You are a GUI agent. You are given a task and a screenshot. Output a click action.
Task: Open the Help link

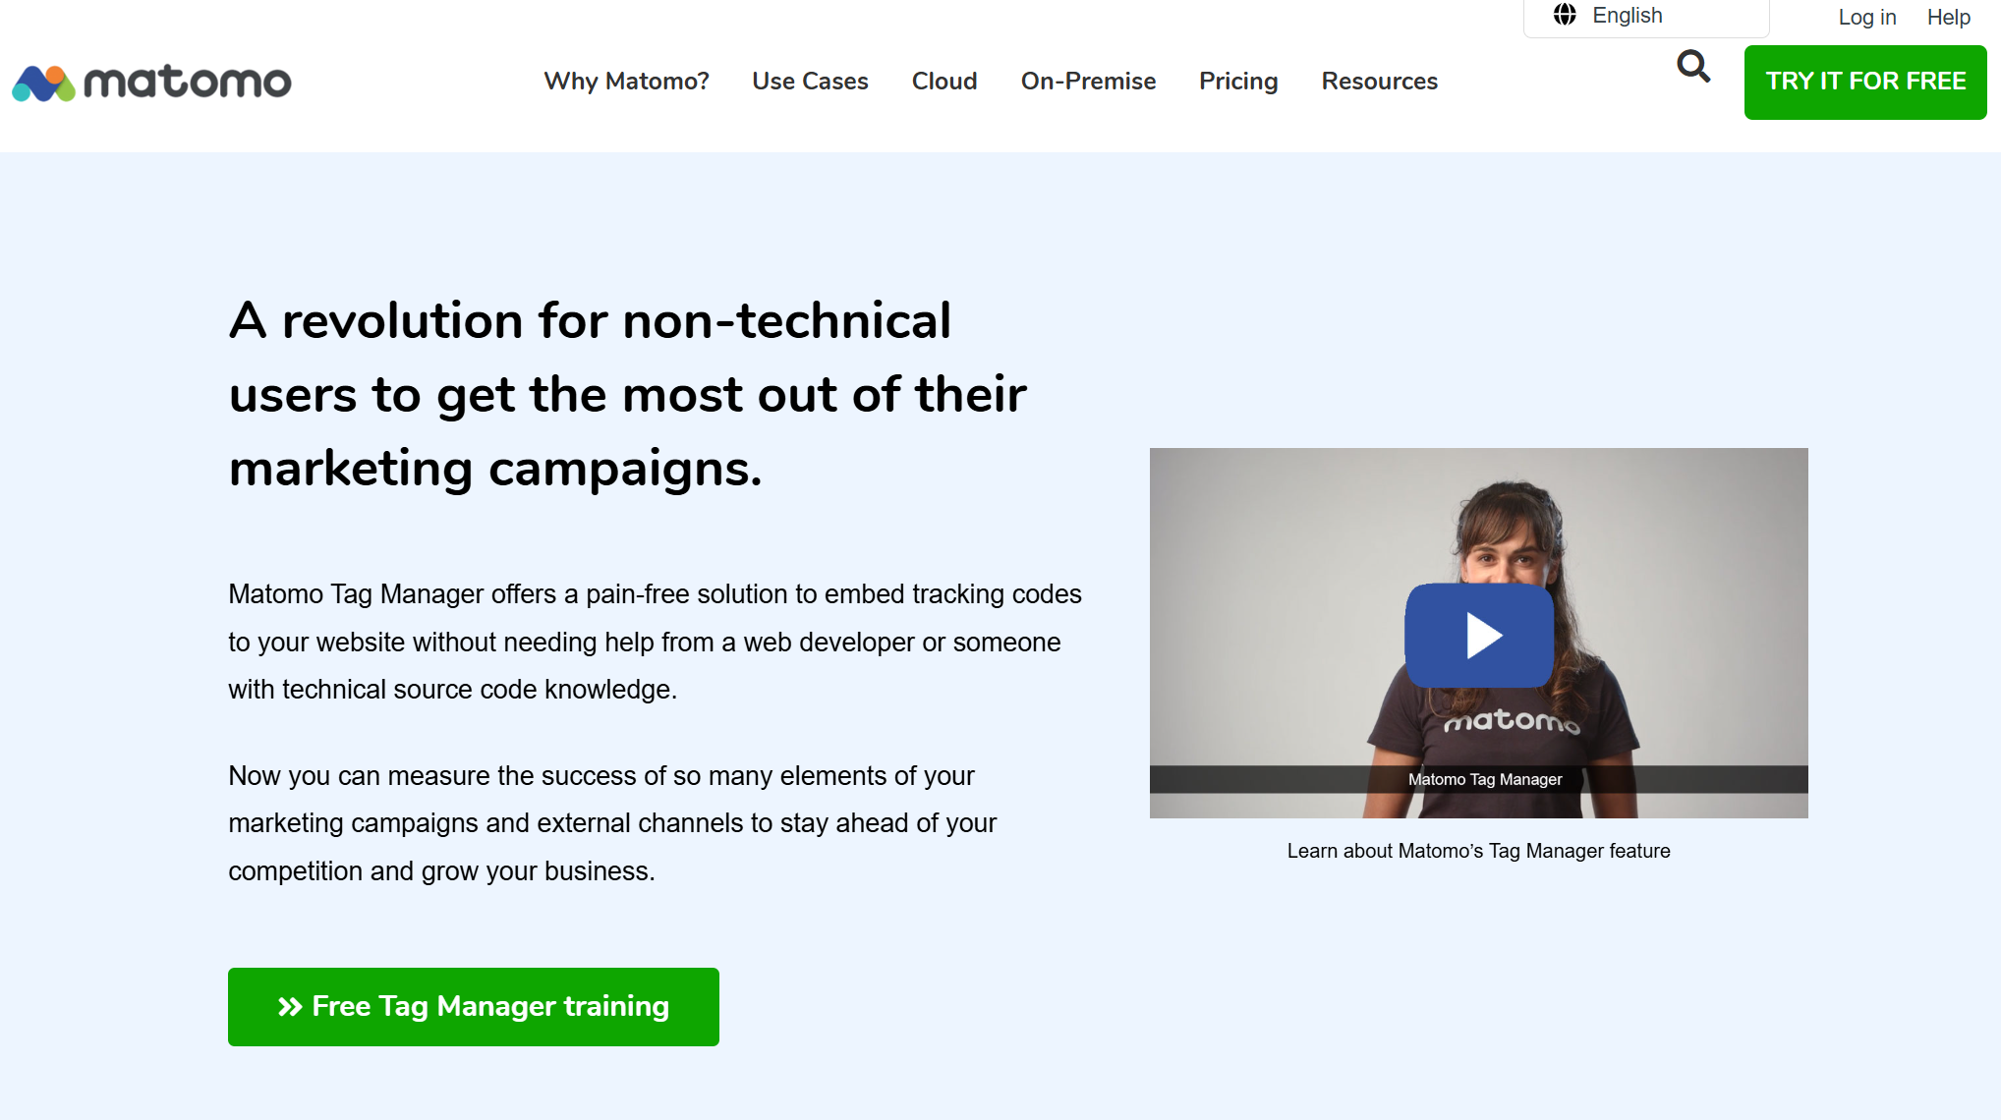point(1948,17)
